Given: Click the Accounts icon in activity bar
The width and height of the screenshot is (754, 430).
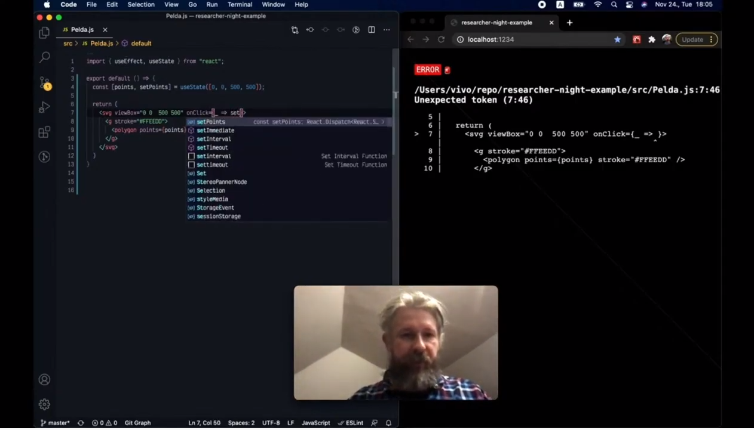Looking at the screenshot, I should tap(44, 380).
